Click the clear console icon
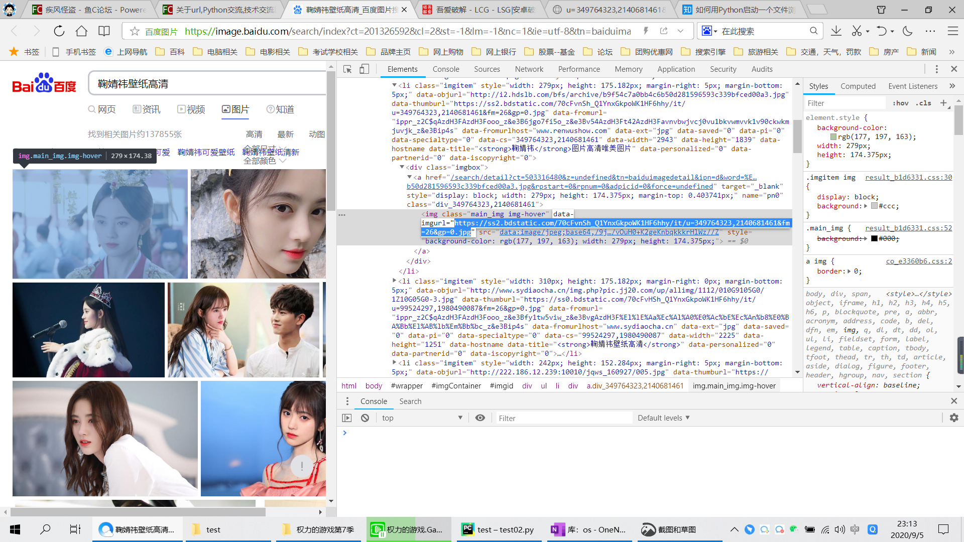Screen dimensions: 964x542 365,418
